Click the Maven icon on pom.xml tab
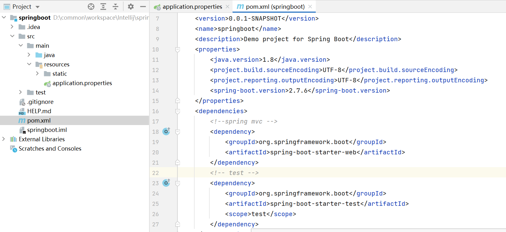506x232 pixels. click(240, 7)
